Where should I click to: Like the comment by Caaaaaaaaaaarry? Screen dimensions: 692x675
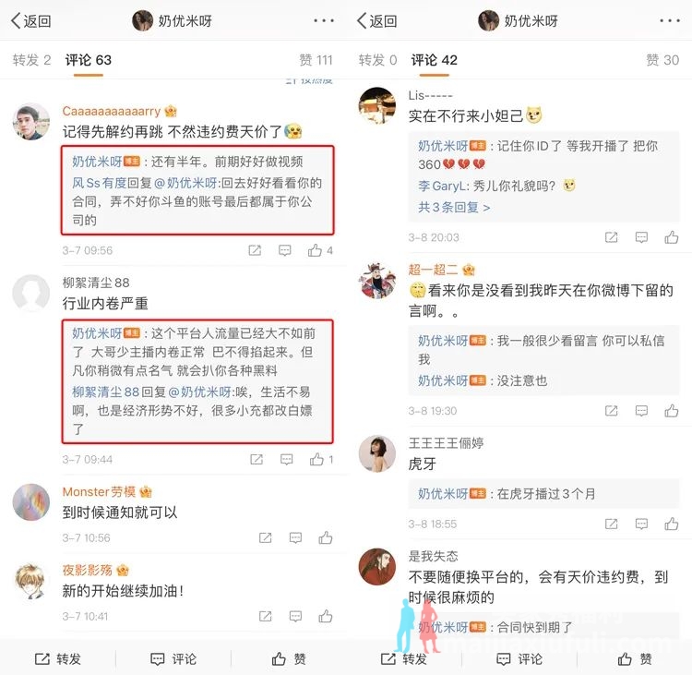pyautogui.click(x=316, y=250)
